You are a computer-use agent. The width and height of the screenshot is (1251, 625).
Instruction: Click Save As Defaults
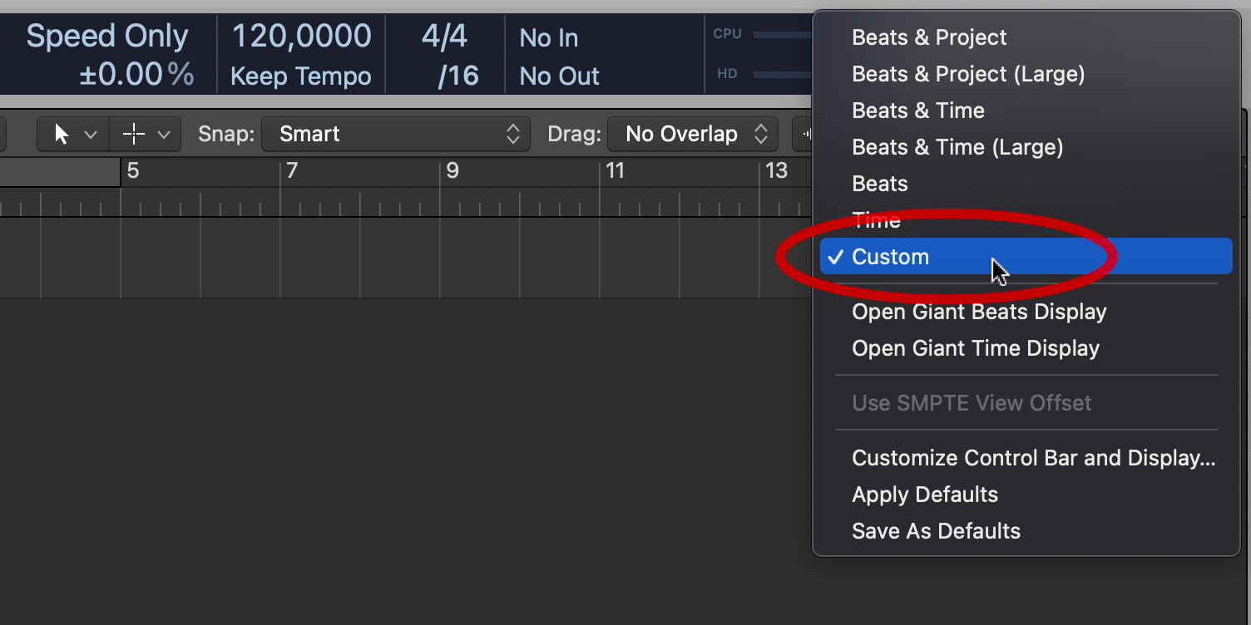(936, 531)
